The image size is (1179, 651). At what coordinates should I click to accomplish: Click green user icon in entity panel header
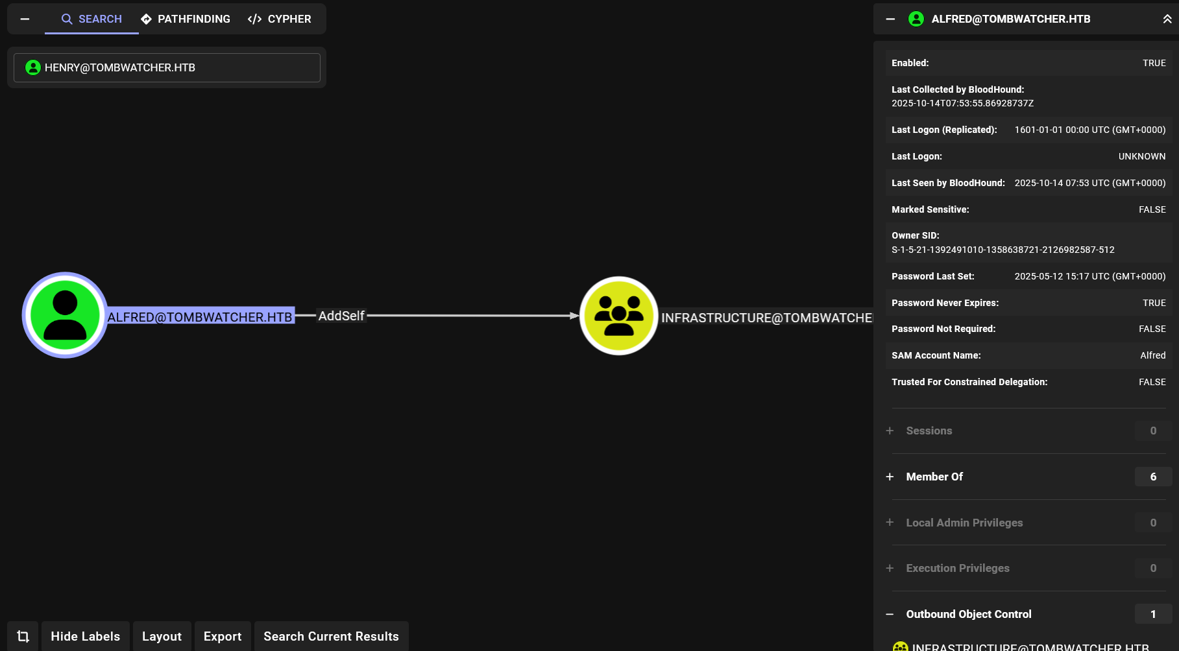916,19
